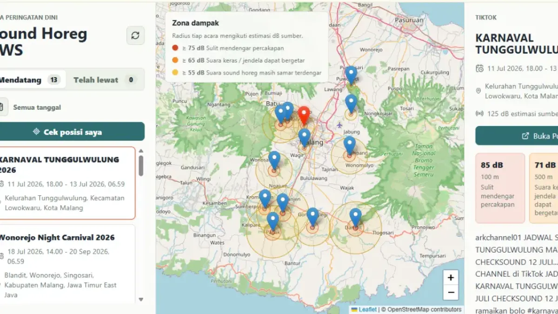
Task: Click the sound wave icon beside 125 dB
Action: click(479, 114)
